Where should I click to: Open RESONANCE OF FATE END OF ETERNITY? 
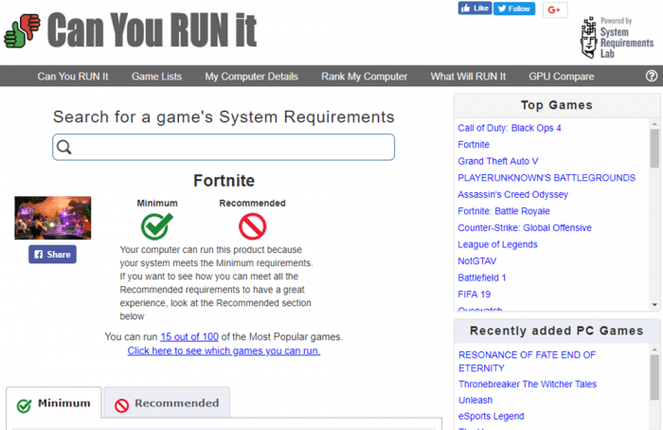(x=528, y=362)
